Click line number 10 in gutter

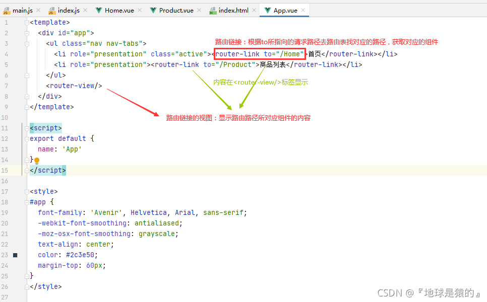[5, 117]
